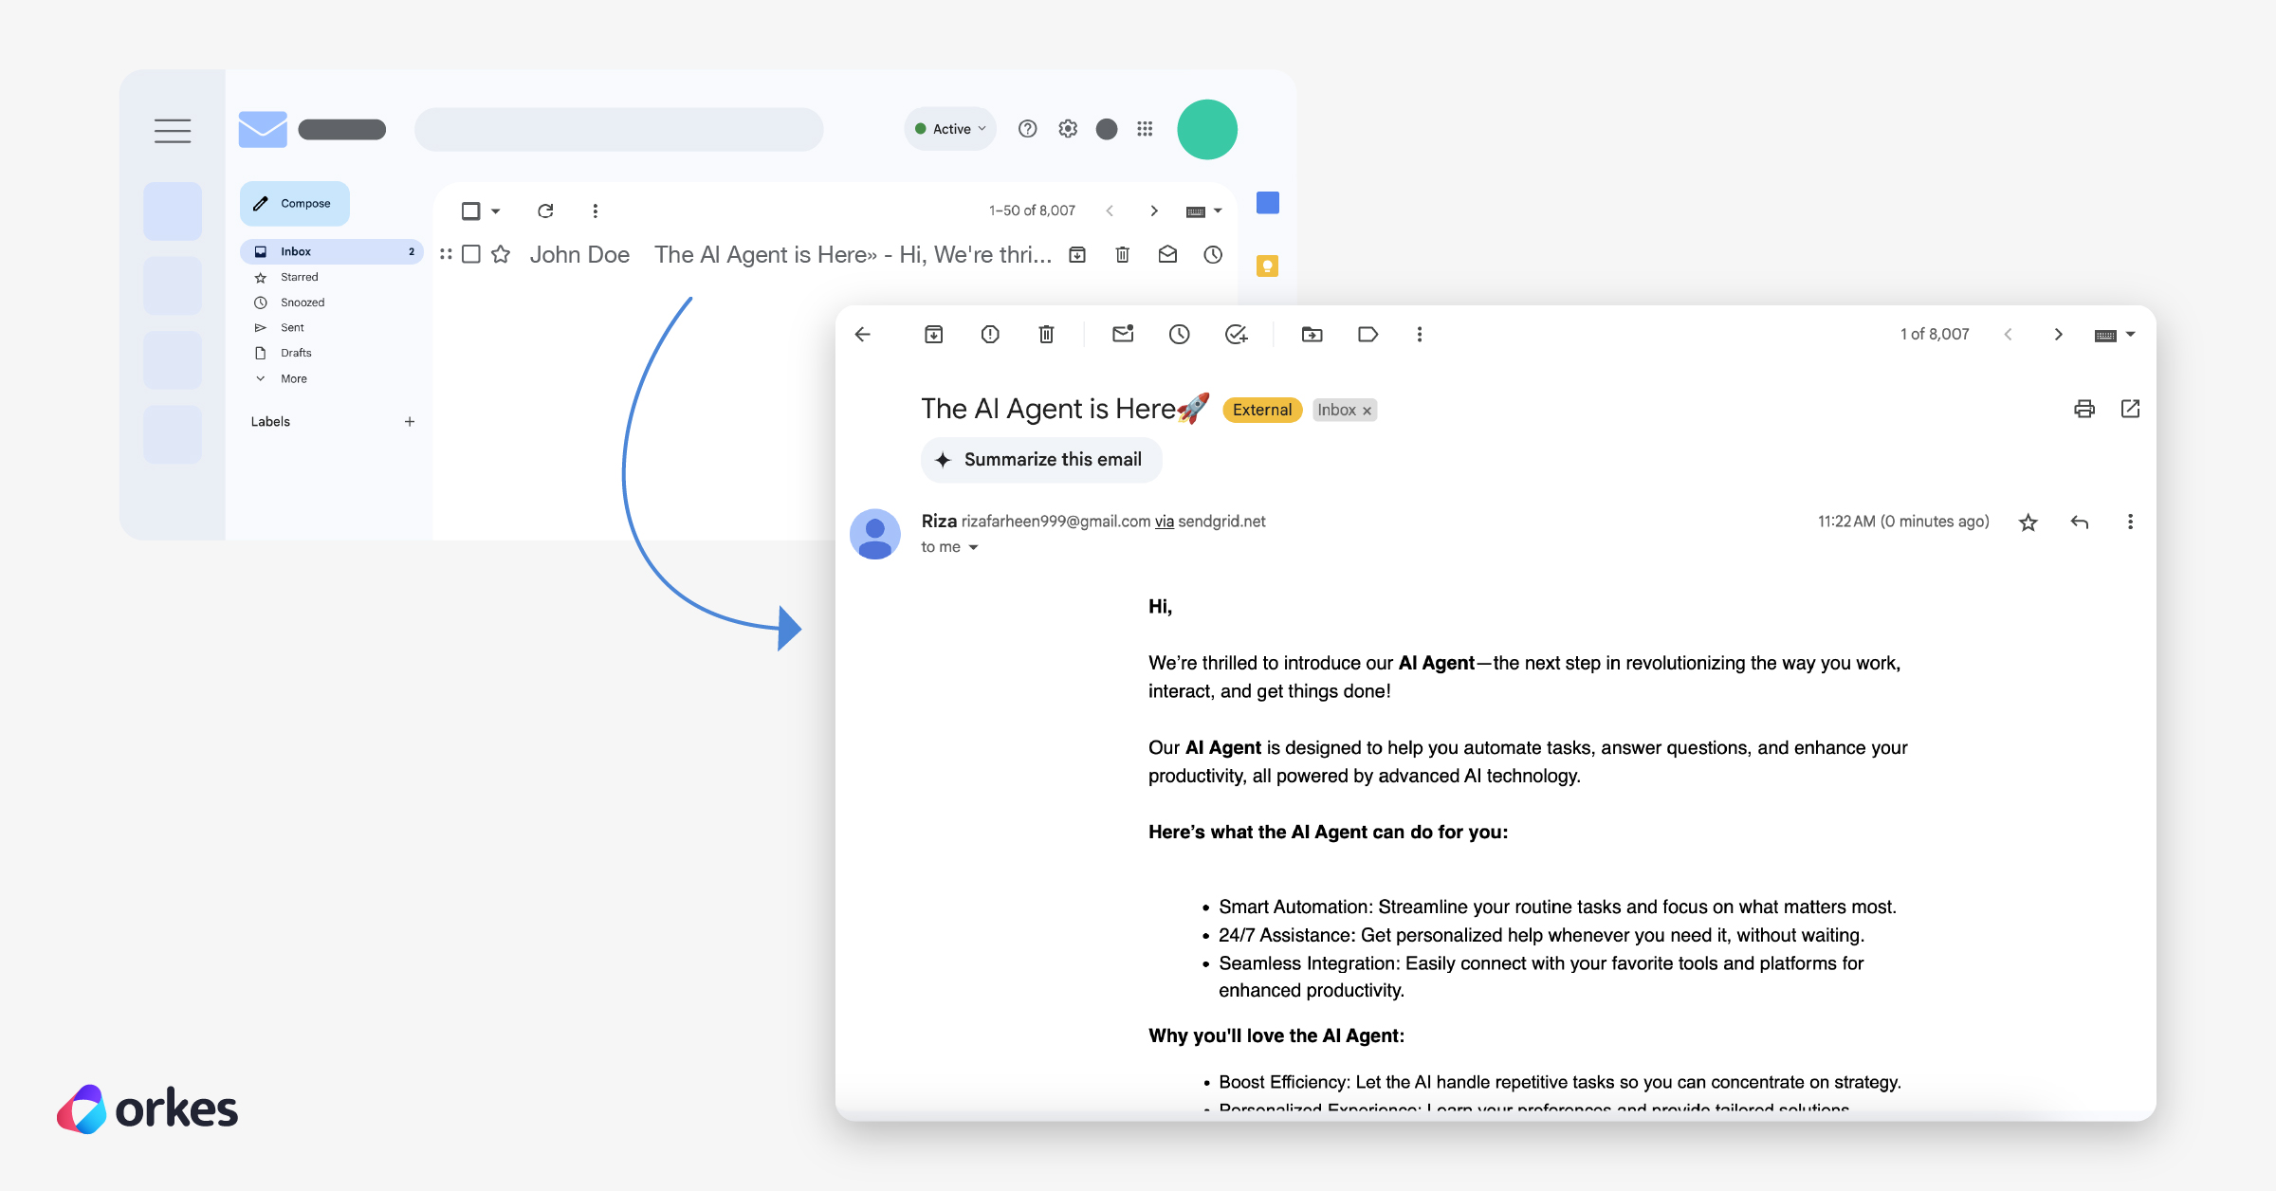Star the John Doe email in list
The width and height of the screenshot is (2276, 1191).
(501, 254)
